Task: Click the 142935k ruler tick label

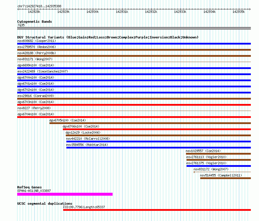Action: 239,12
